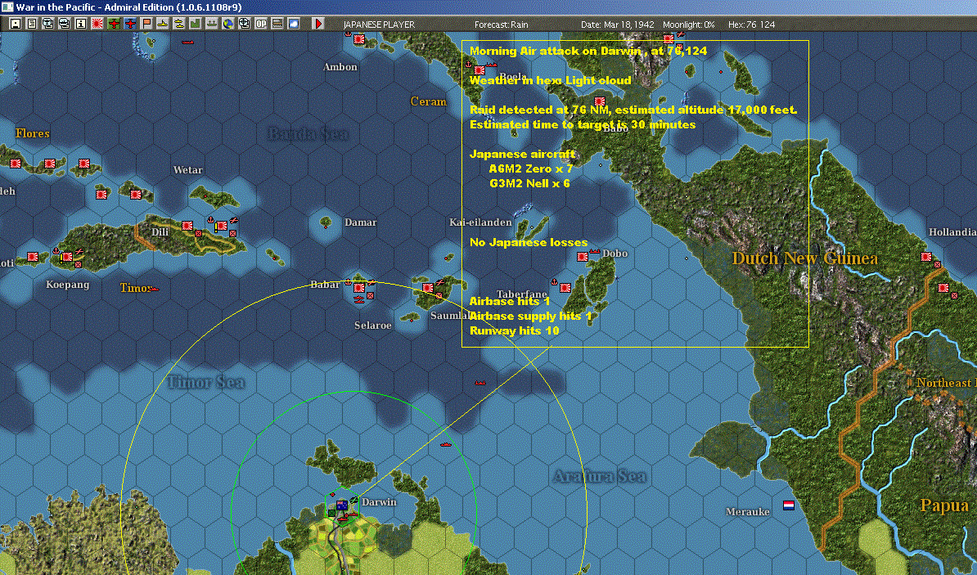Select the Australian flag base at Darwin
The height and width of the screenshot is (575, 977).
click(x=341, y=505)
